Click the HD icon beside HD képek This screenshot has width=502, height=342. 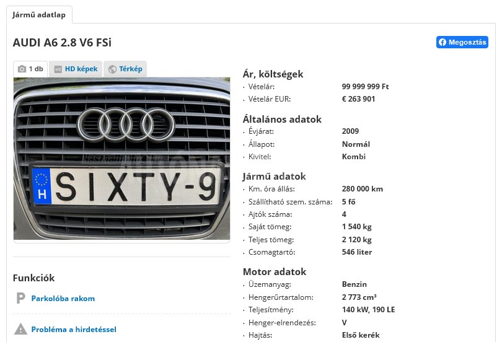[58, 69]
